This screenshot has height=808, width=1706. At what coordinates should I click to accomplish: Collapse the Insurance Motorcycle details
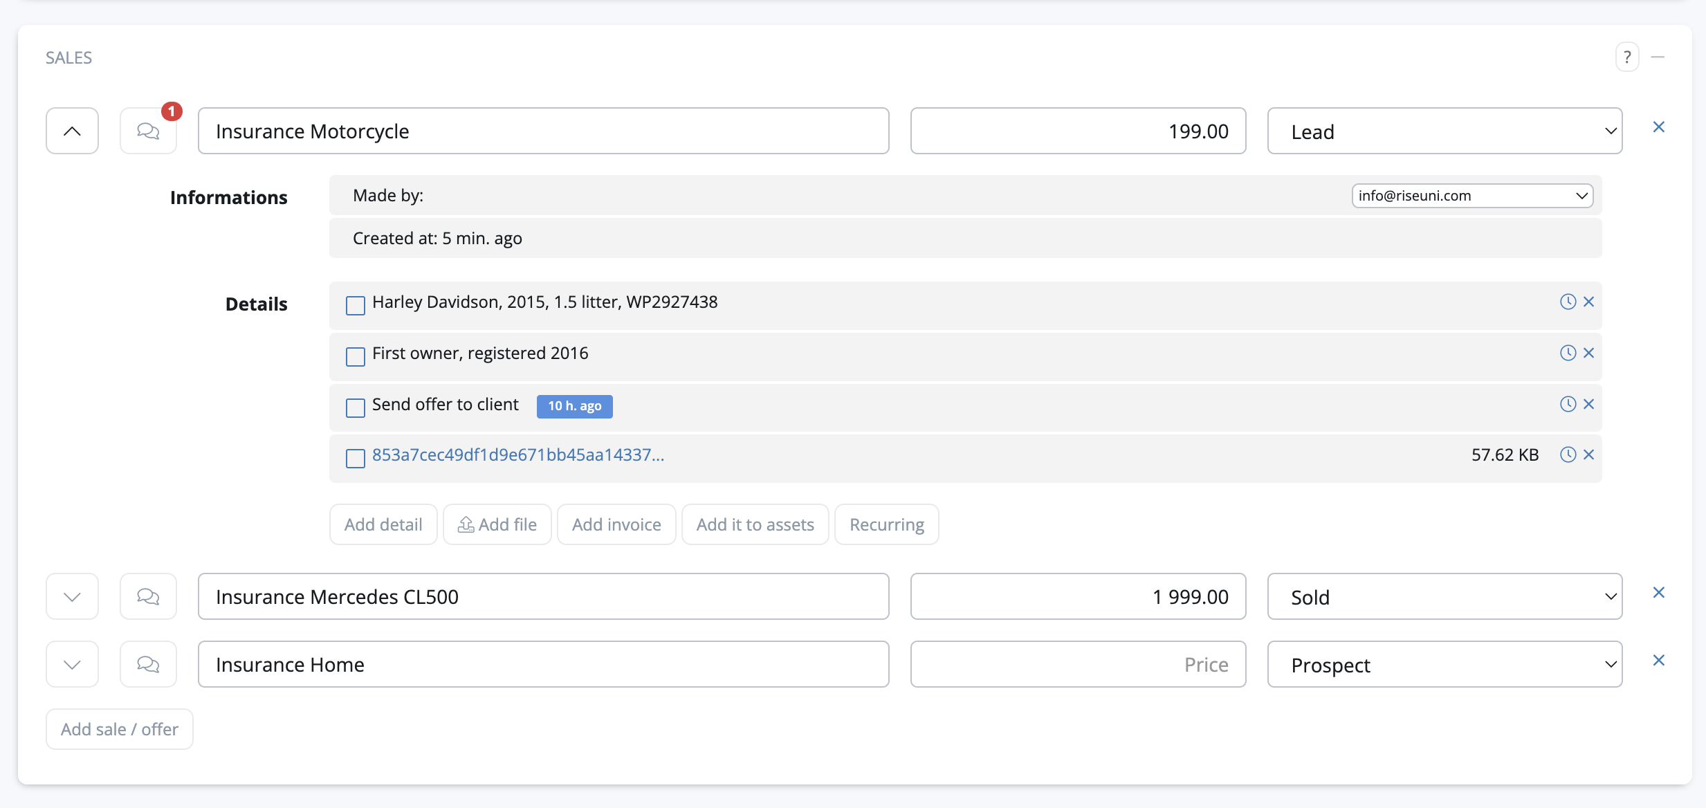pos(72,131)
